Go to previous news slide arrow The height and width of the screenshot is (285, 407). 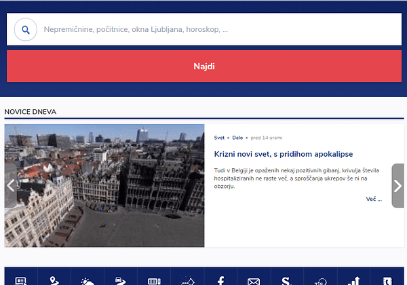click(10, 185)
